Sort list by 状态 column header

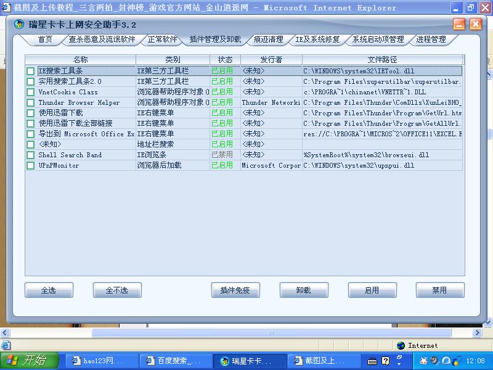pyautogui.click(x=225, y=59)
